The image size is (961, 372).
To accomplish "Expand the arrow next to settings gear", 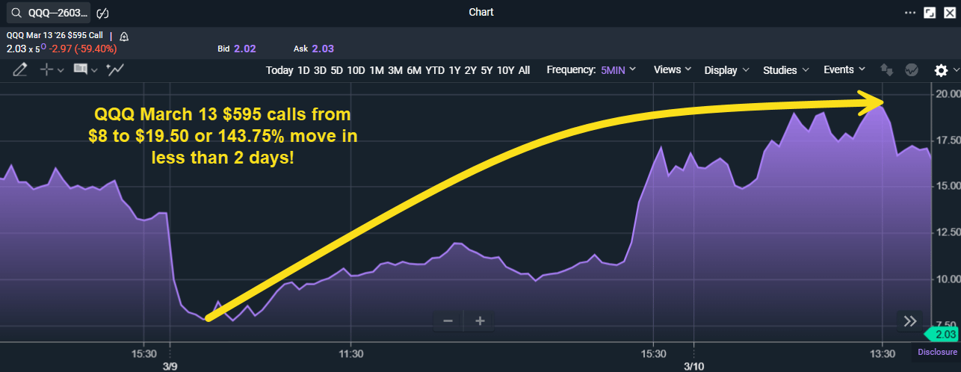I will tap(956, 70).
